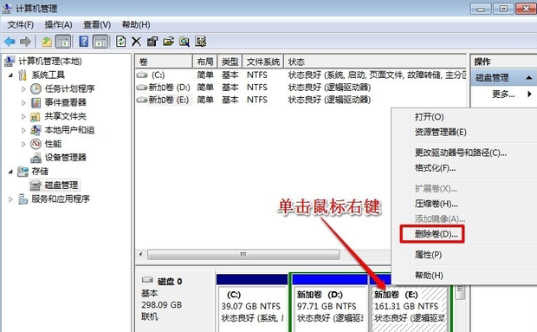Click the Up one level folder icon
The width and height of the screenshot is (537, 332).
point(47,42)
